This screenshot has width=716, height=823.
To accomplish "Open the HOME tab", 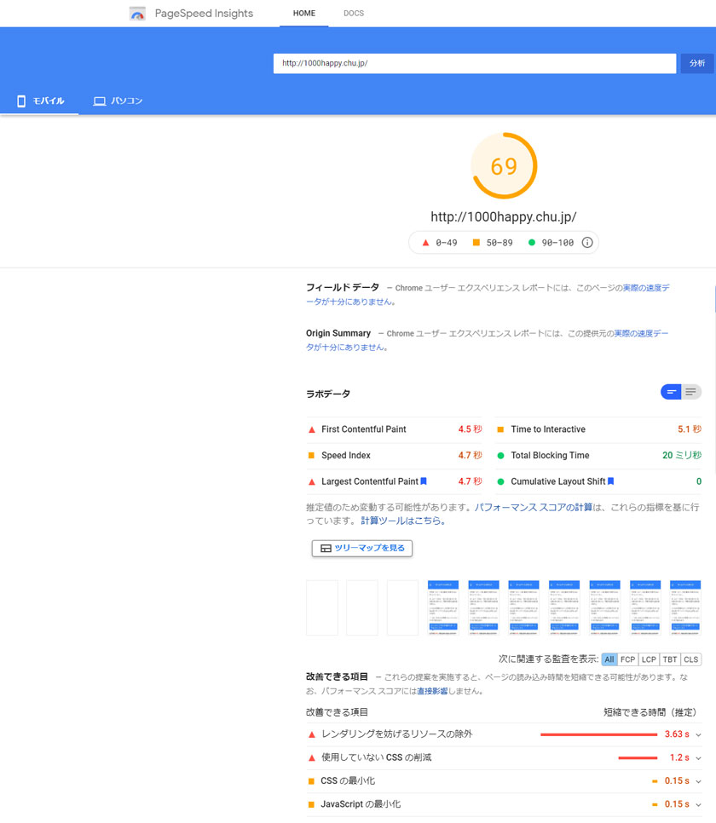I will [x=304, y=13].
